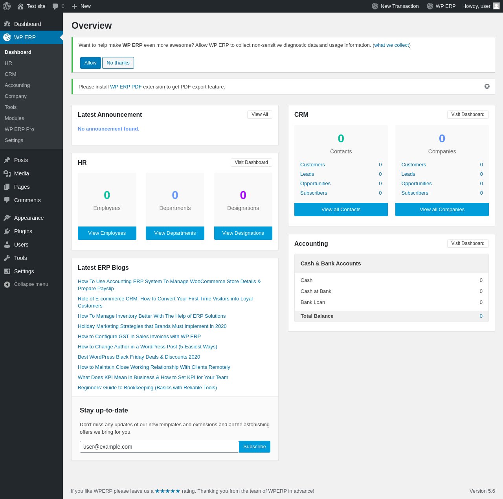Open the 'what we collect' link
This screenshot has height=499, width=503.
point(391,45)
